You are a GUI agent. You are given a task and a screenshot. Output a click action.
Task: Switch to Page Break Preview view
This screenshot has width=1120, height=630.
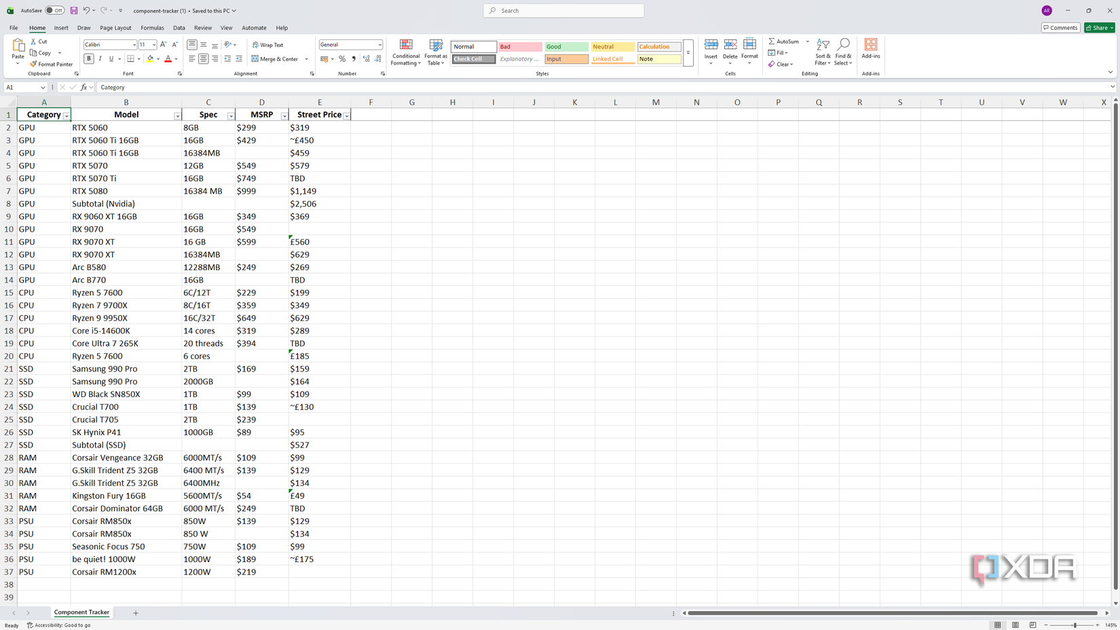[x=1033, y=625]
